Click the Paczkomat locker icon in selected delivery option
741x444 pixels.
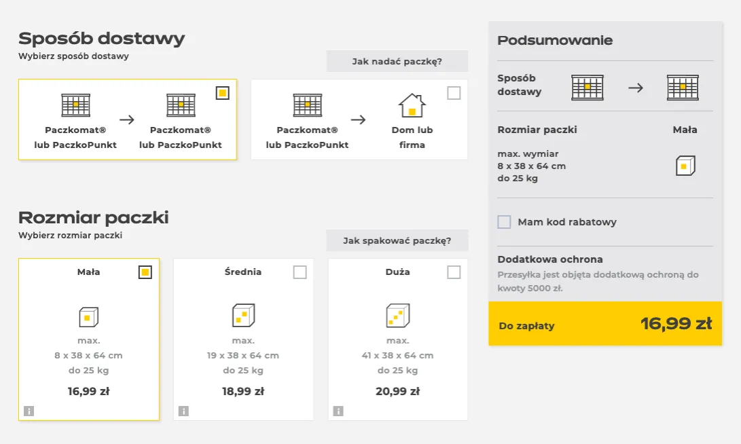tap(75, 105)
